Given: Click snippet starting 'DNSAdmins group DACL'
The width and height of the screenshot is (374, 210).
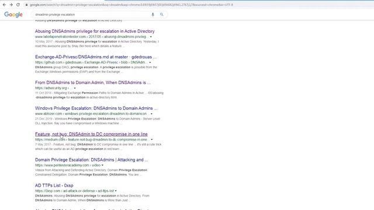Looking at the screenshot, I should [x=96, y=69].
